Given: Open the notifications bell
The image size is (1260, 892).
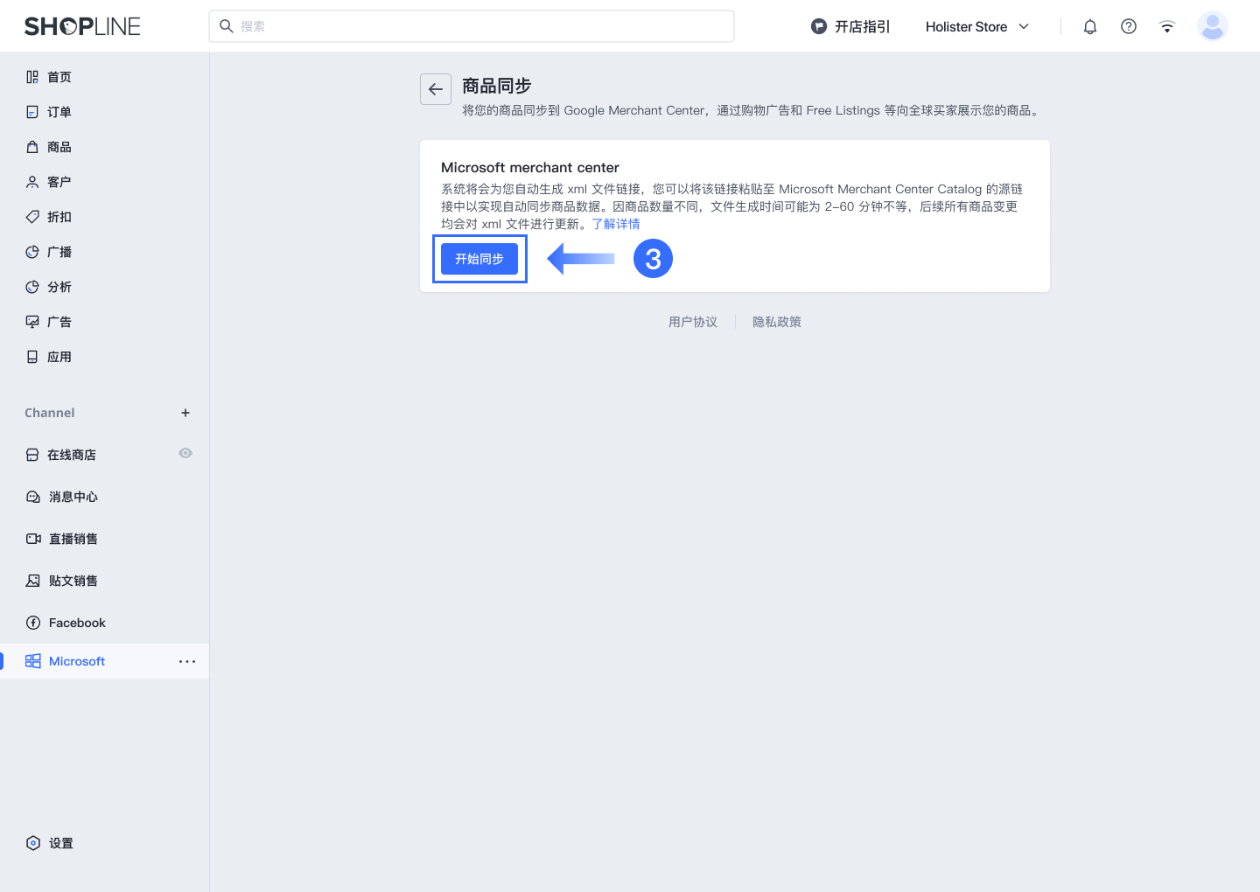Looking at the screenshot, I should [1090, 26].
